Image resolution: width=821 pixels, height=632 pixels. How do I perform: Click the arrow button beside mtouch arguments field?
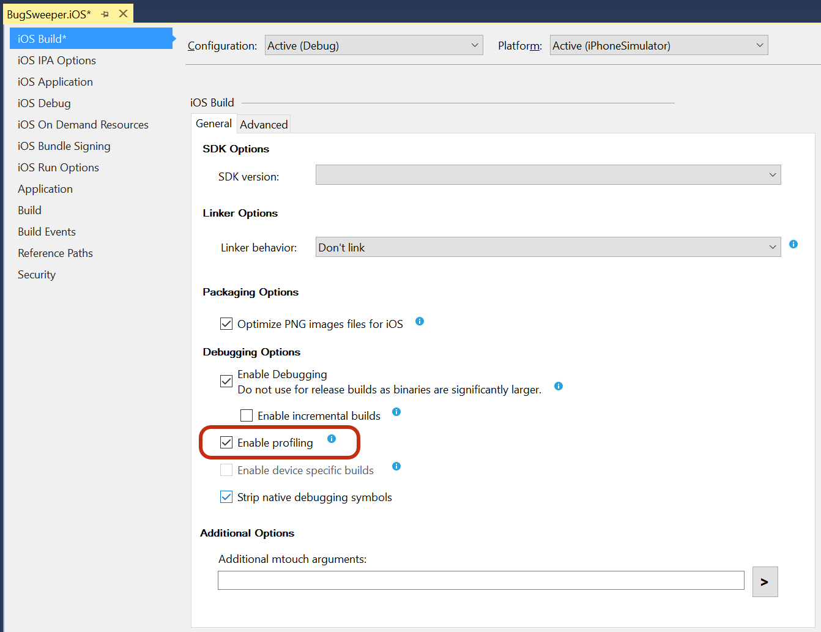pos(765,581)
